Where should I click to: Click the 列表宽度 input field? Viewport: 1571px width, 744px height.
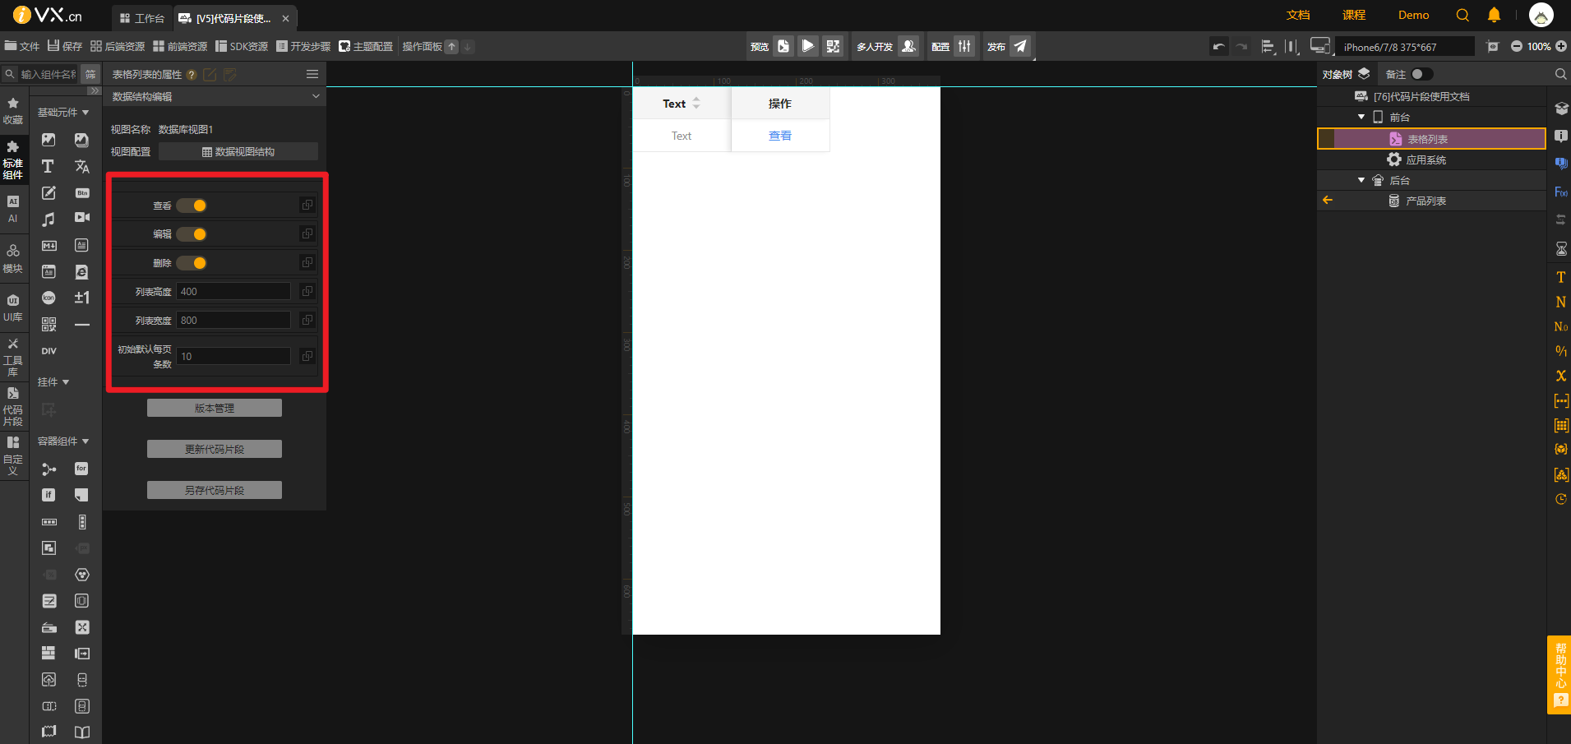click(233, 321)
